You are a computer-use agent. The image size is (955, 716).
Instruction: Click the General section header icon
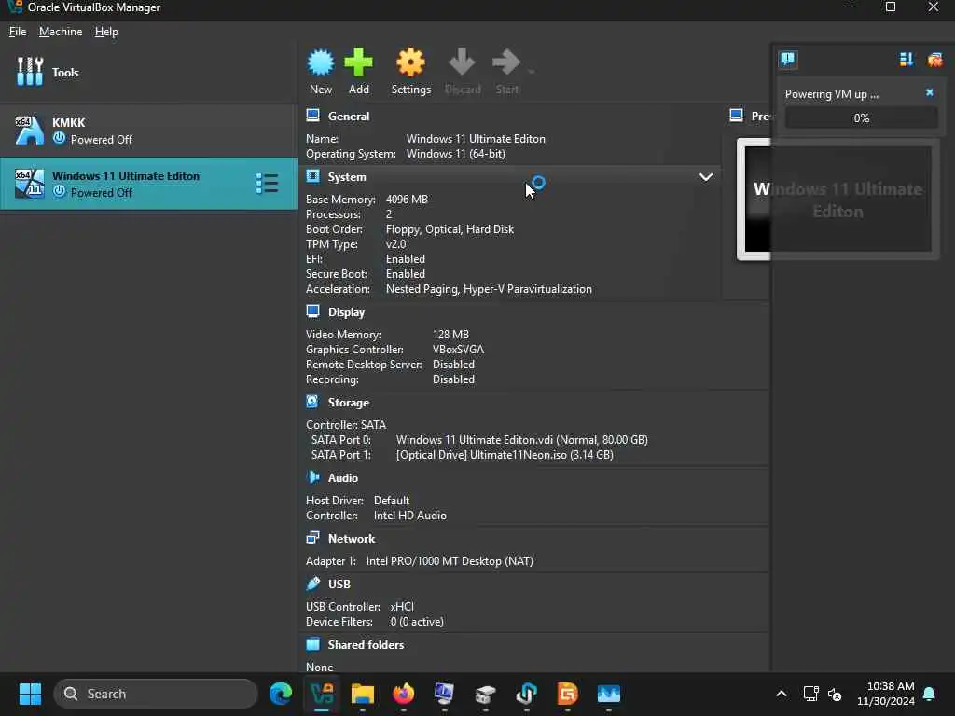click(x=313, y=116)
